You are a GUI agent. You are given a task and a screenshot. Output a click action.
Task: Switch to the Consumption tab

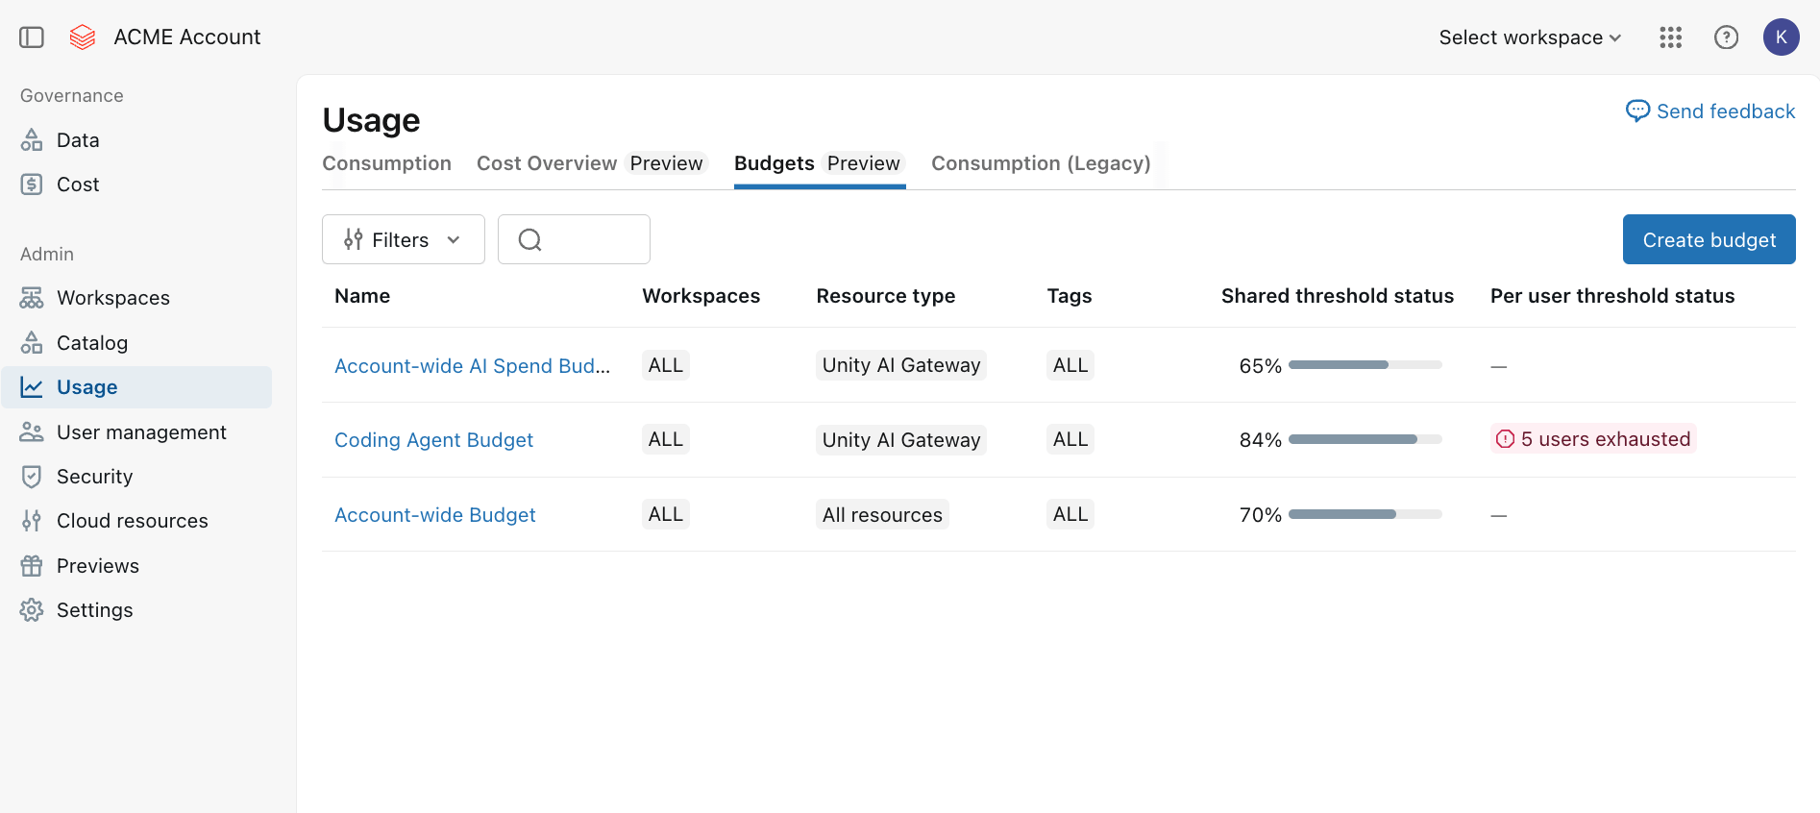point(386,163)
